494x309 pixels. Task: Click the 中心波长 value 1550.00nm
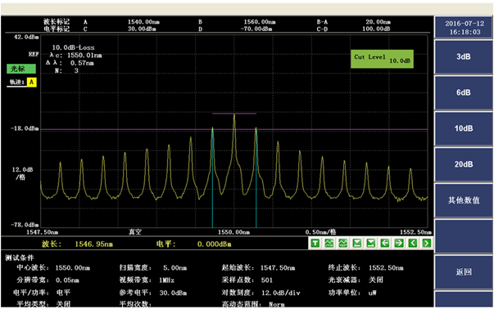click(x=72, y=268)
